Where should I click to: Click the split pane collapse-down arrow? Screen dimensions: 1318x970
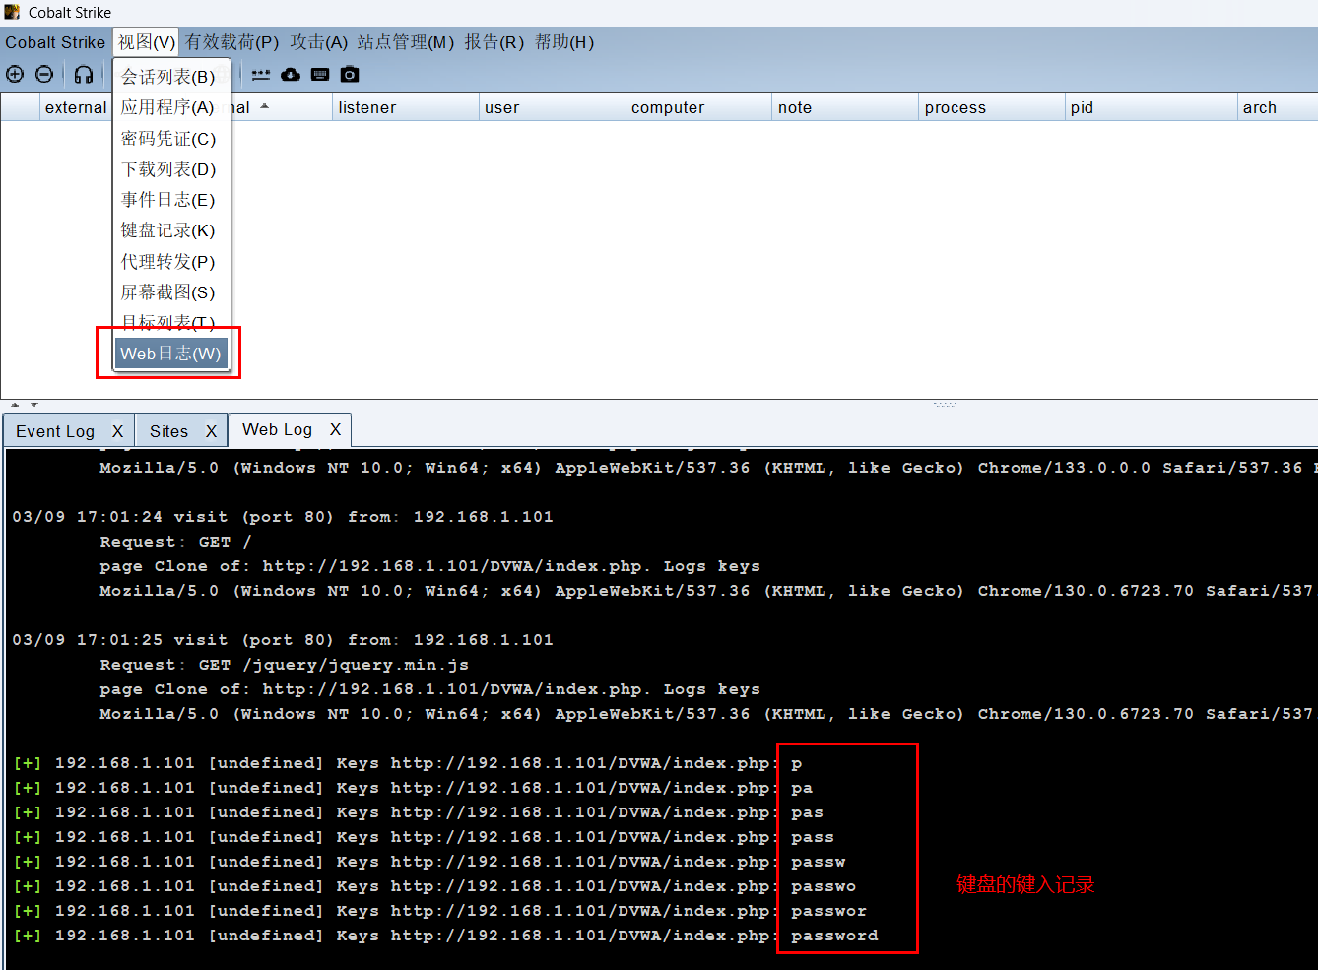34,405
